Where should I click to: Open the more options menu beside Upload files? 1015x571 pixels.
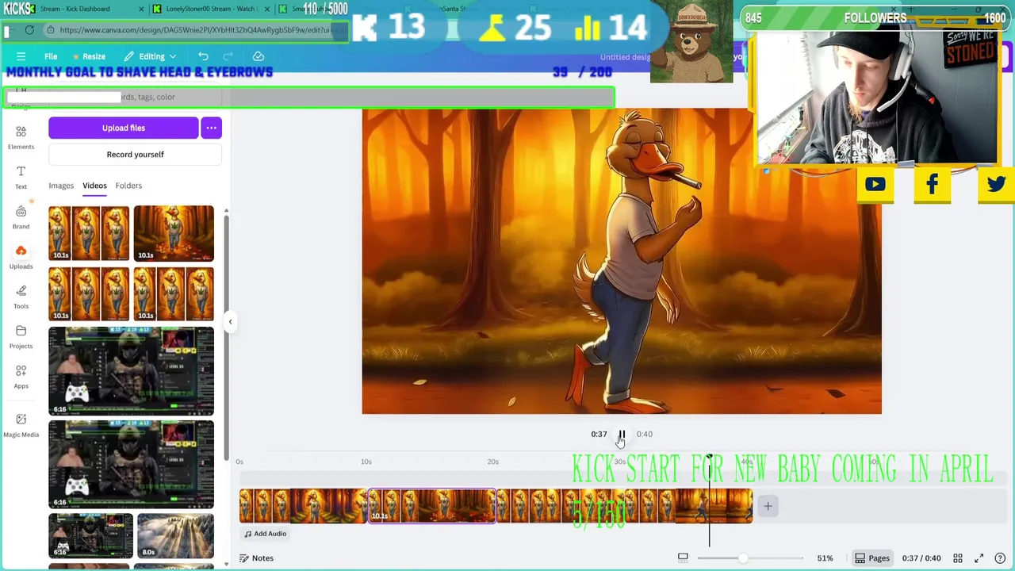pos(211,128)
